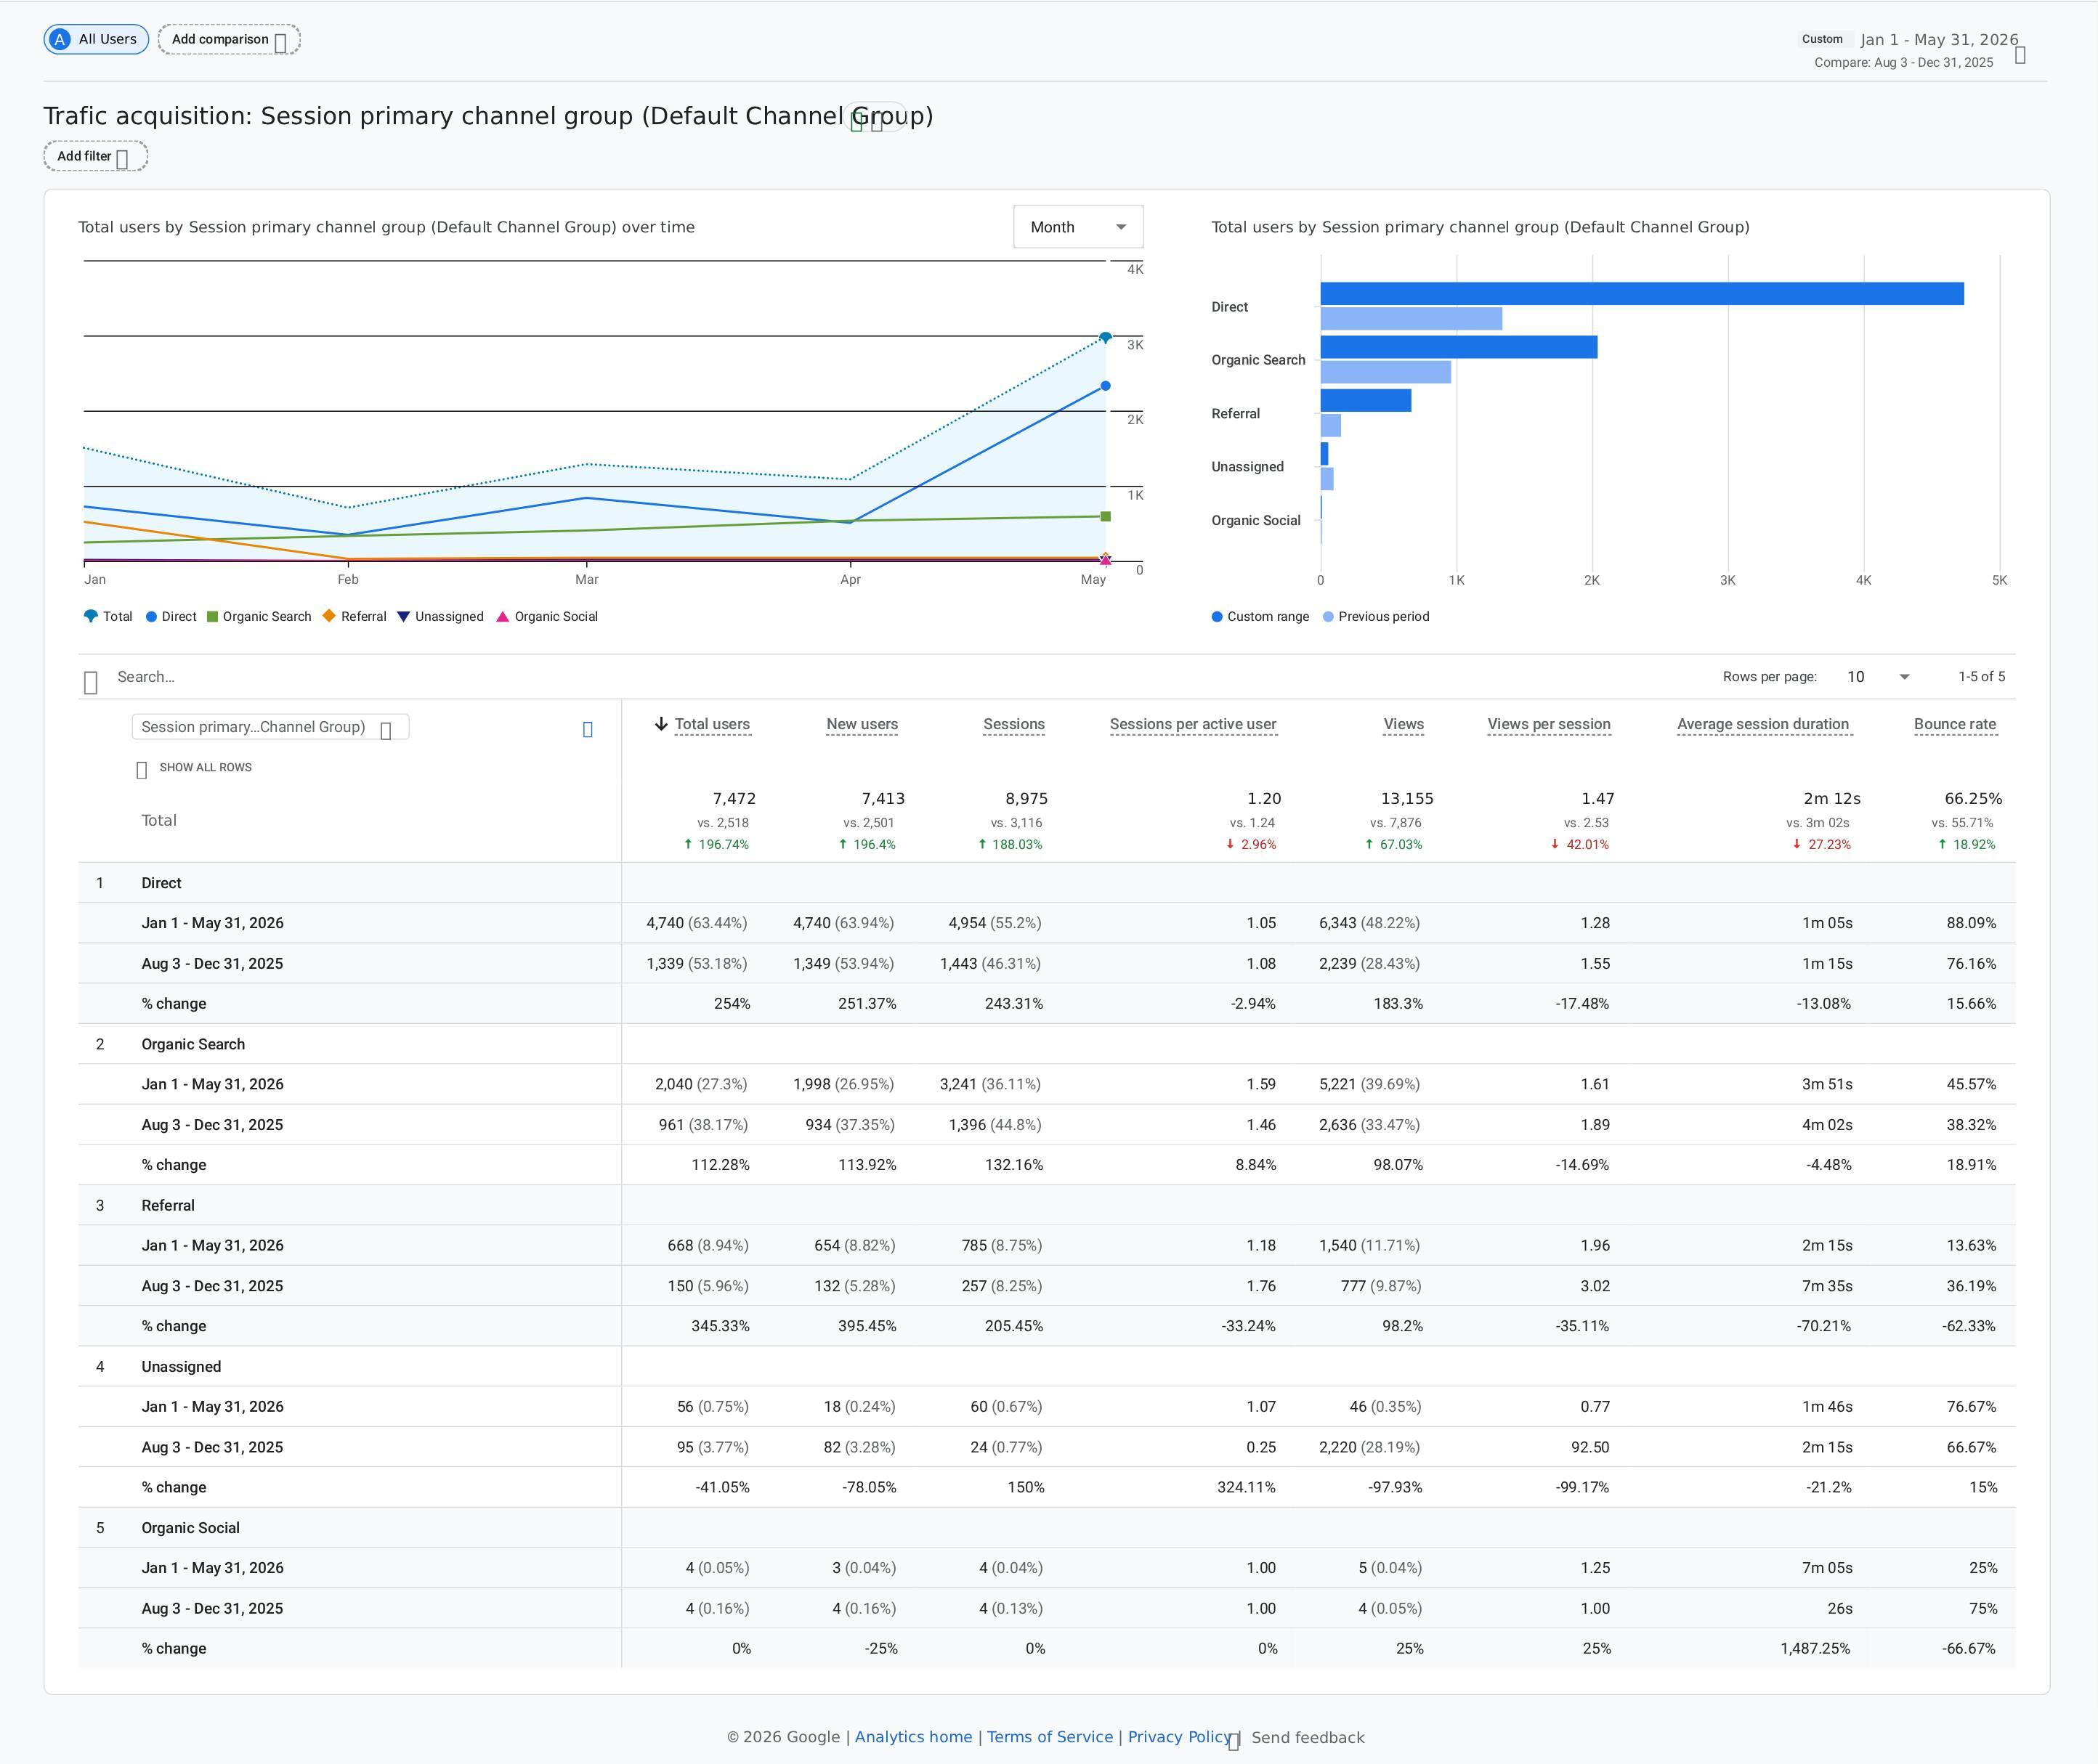Toggle the Custom range legend entry under the bar chart
Image resolution: width=2098 pixels, height=1764 pixels.
1260,617
